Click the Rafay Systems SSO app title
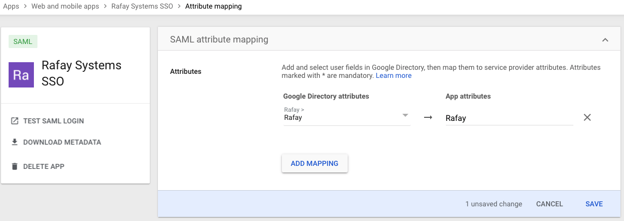 click(x=81, y=73)
